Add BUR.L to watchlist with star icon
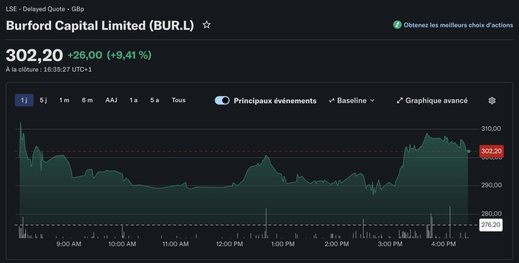Screen dimensions: 519x263 (x=207, y=25)
